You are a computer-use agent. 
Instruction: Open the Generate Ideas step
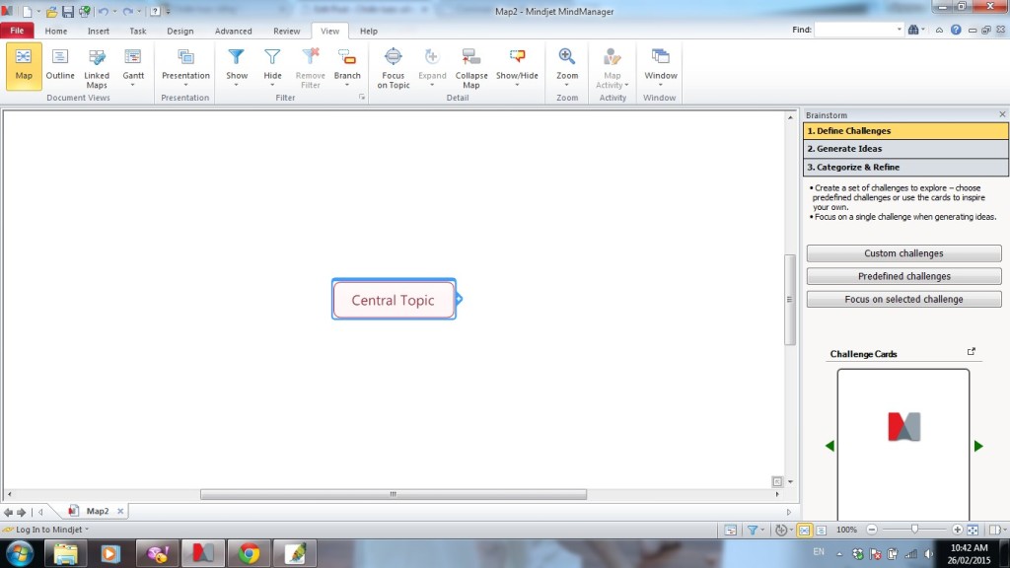[905, 149]
